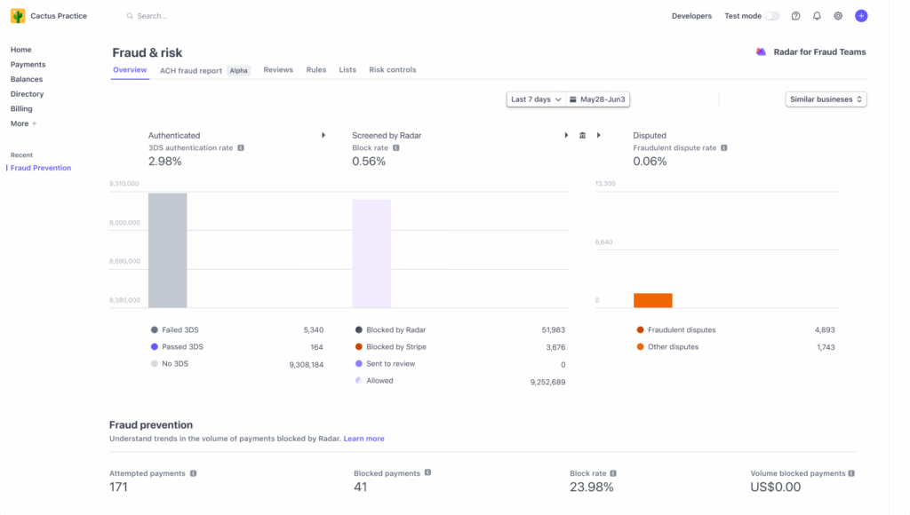Open the Similar businesses dropdown
910x515 pixels.
[x=826, y=99]
